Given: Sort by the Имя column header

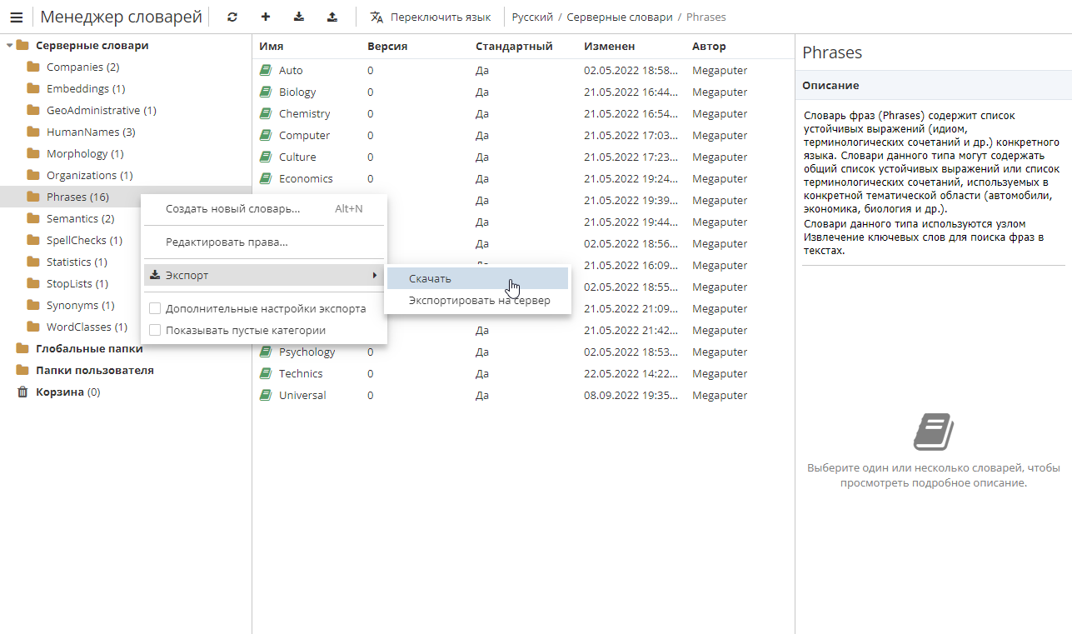Looking at the screenshot, I should [x=271, y=47].
